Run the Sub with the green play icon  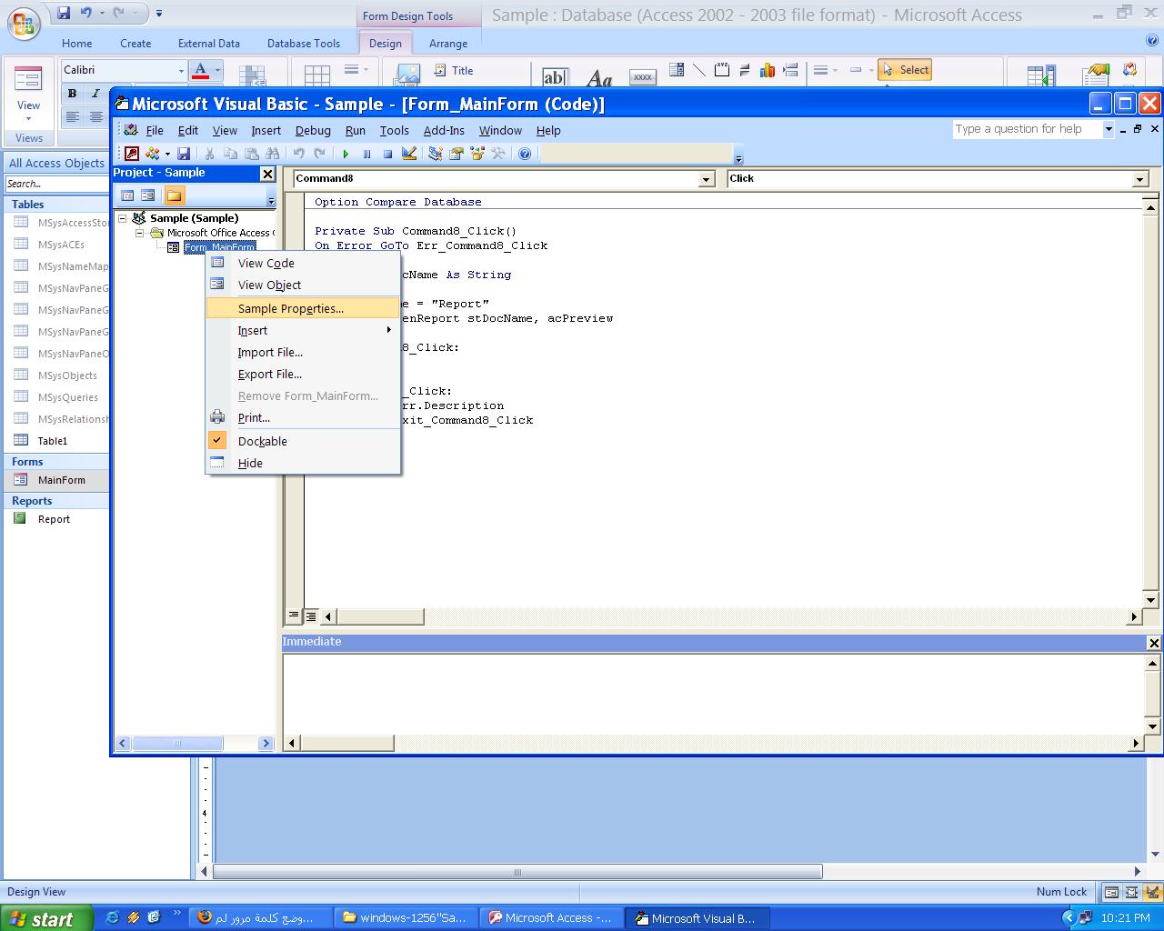point(346,155)
